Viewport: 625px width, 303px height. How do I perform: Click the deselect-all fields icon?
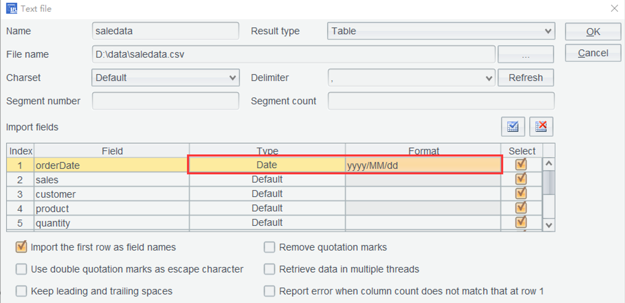(541, 127)
